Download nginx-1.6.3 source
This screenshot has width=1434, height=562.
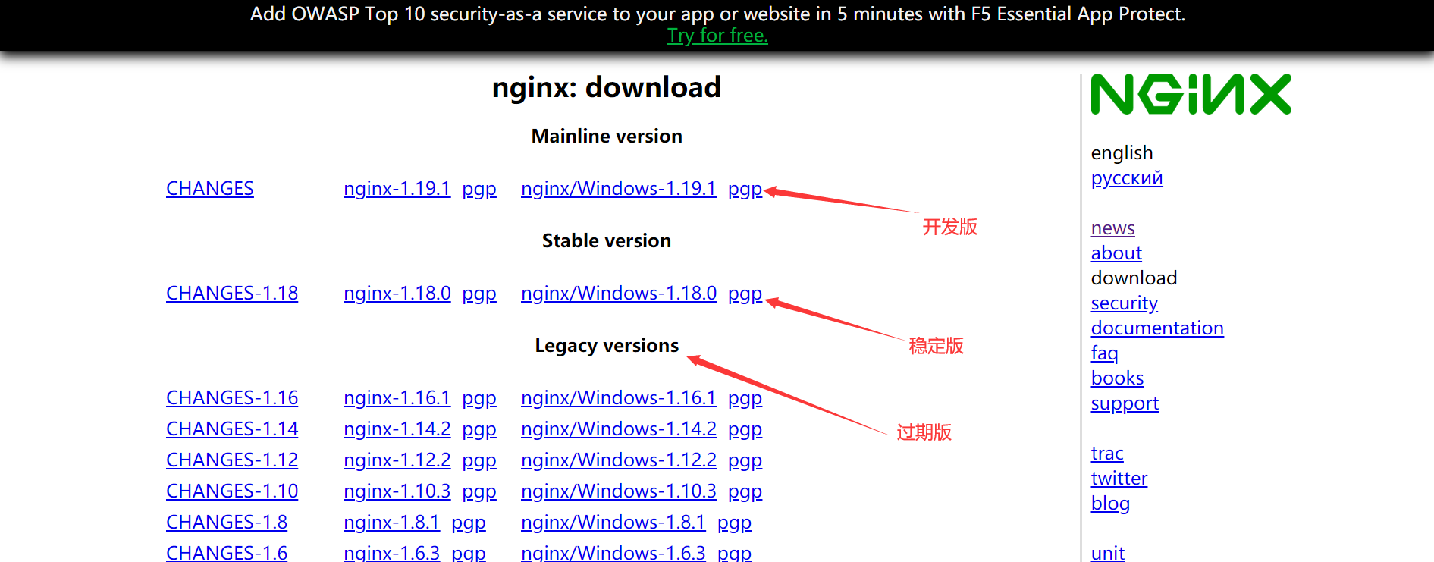tap(391, 552)
